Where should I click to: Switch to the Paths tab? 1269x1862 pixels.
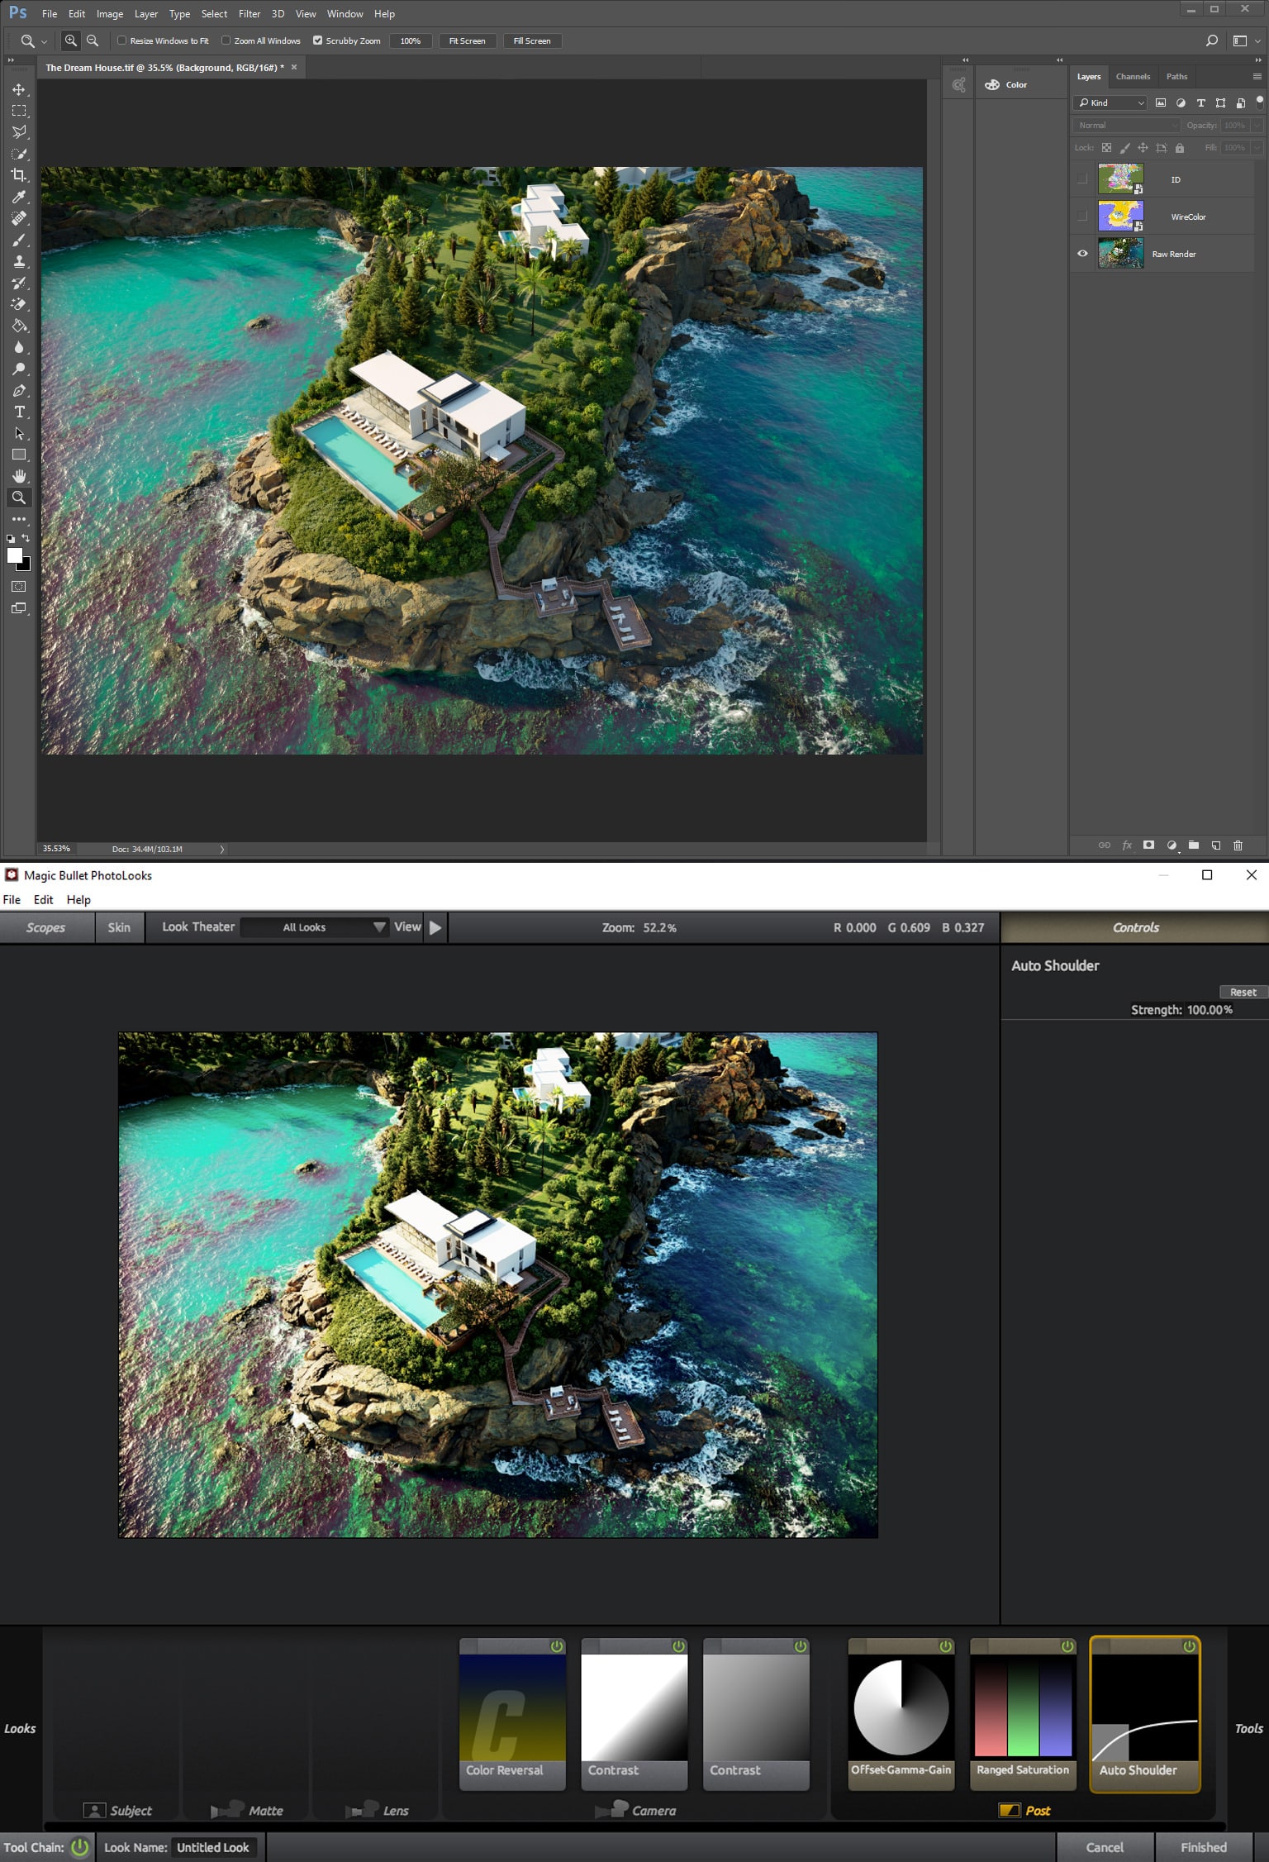[1176, 77]
